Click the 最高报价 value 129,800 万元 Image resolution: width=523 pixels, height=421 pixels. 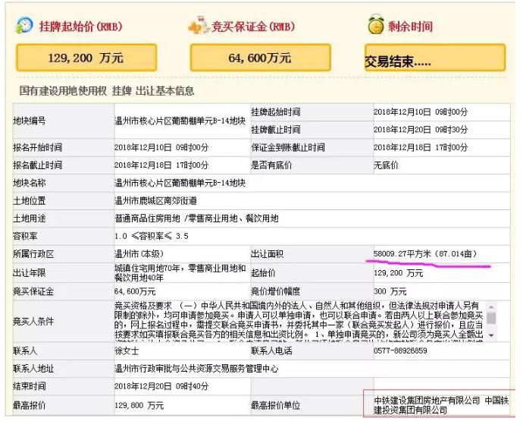click(x=139, y=405)
